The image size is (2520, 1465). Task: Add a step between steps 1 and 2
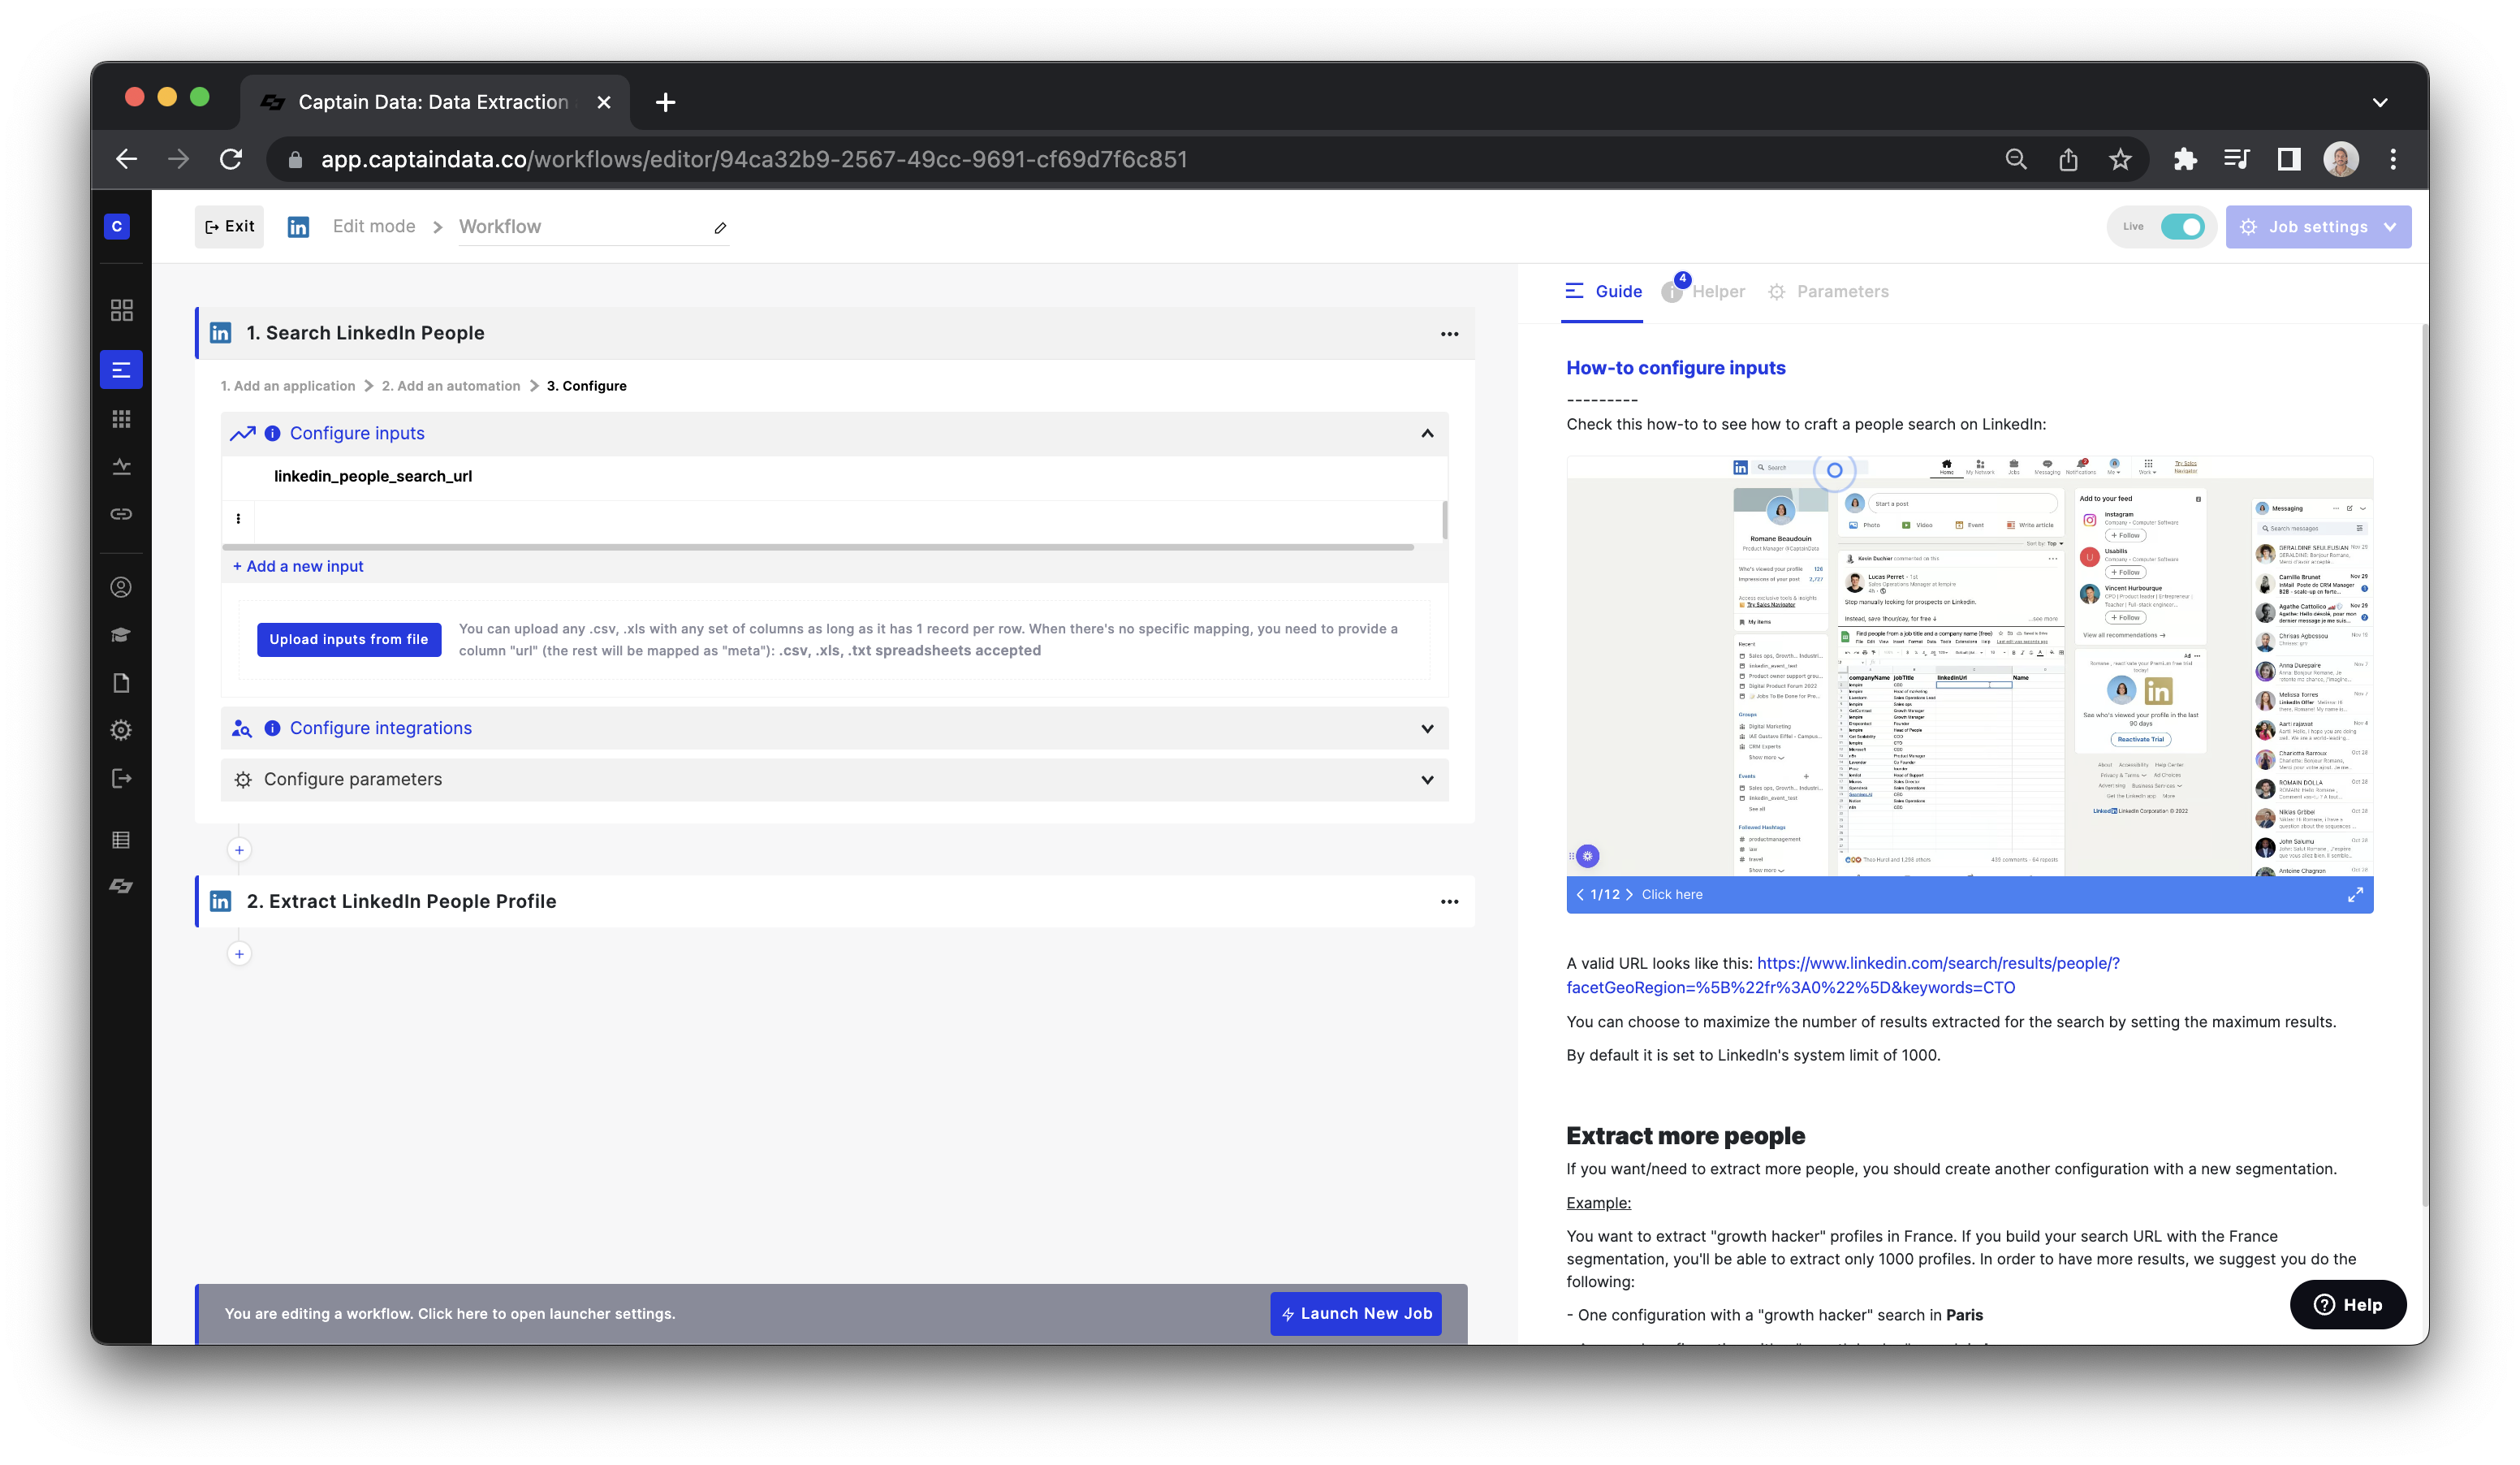(239, 850)
